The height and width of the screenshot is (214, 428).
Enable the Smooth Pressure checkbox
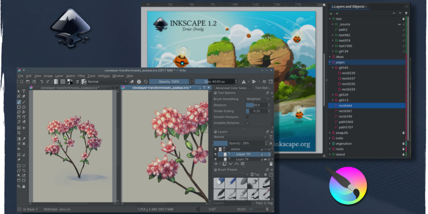coord(247,117)
